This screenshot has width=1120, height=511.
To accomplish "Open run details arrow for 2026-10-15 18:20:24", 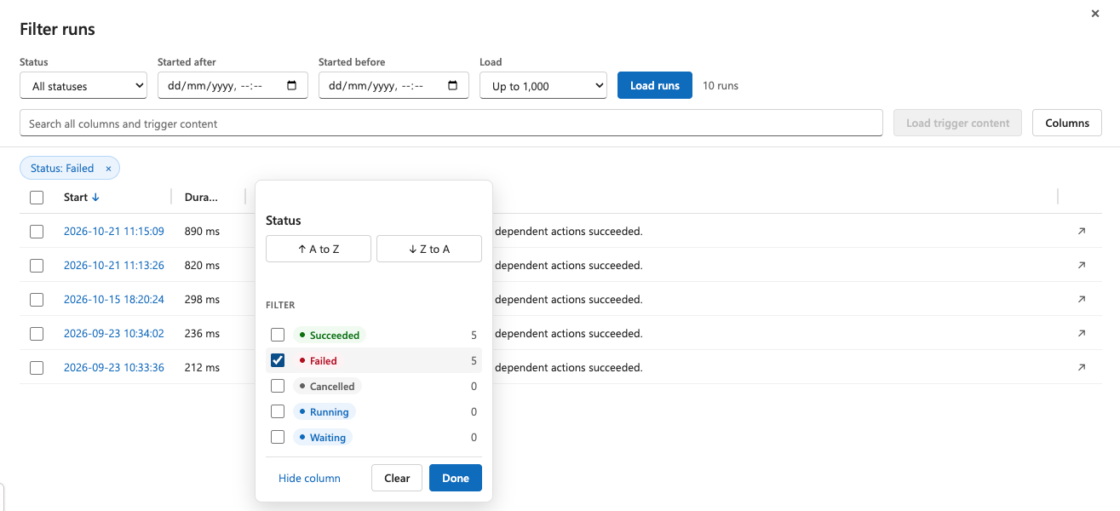I will (1082, 299).
